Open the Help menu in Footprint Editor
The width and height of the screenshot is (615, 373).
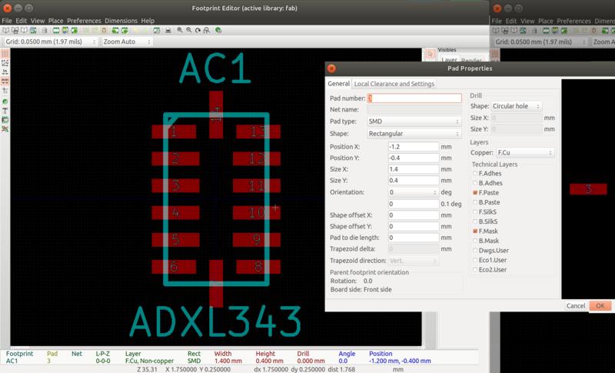coord(148,21)
